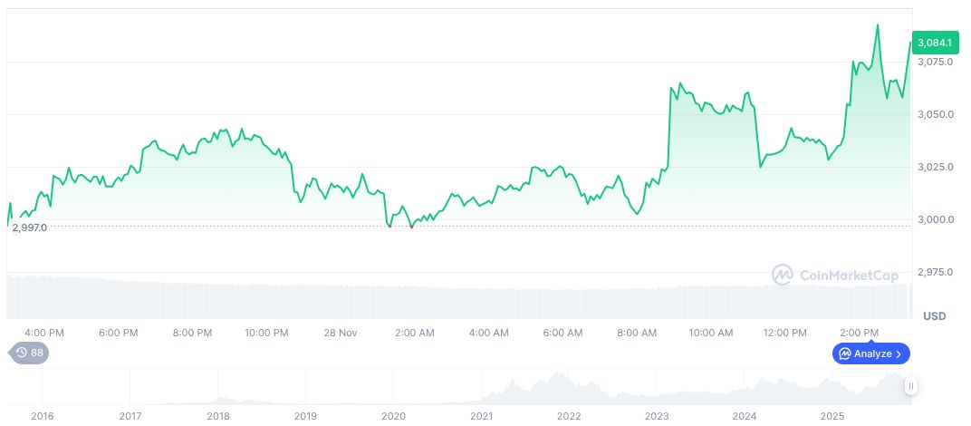Select year 2021 on range navigator

coord(481,416)
